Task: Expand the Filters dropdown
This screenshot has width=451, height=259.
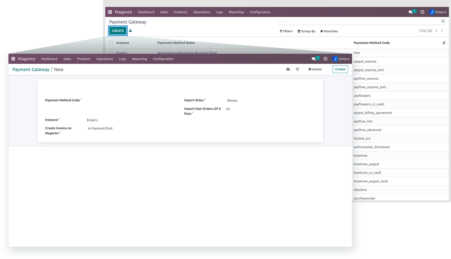Action: click(286, 31)
